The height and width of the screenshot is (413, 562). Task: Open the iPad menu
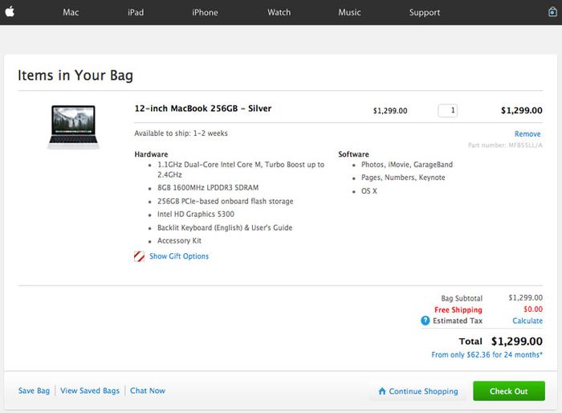point(136,12)
